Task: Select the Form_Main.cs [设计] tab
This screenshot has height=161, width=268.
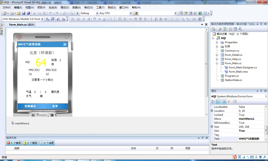Action: [x=22, y=25]
